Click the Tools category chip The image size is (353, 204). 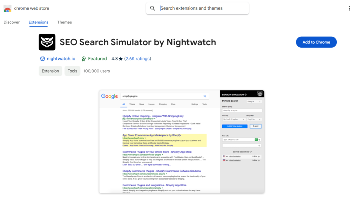coord(72,71)
